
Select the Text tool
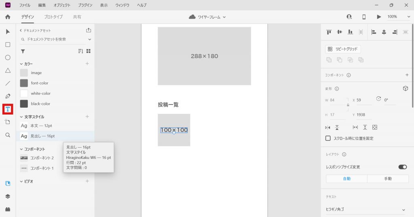click(8, 109)
